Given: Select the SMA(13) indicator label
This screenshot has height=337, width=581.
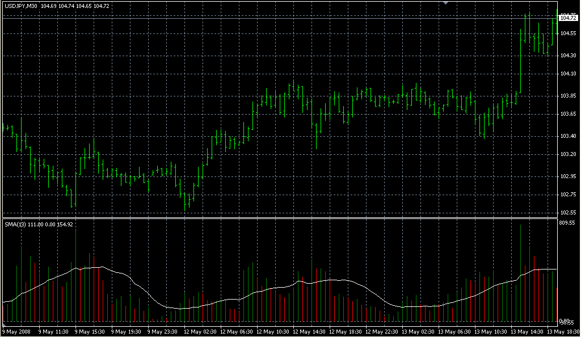Looking at the screenshot, I should click(x=15, y=225).
